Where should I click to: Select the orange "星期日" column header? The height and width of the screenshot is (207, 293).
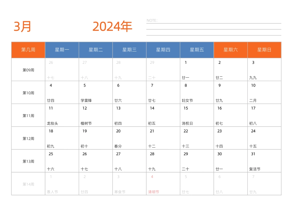264,50
